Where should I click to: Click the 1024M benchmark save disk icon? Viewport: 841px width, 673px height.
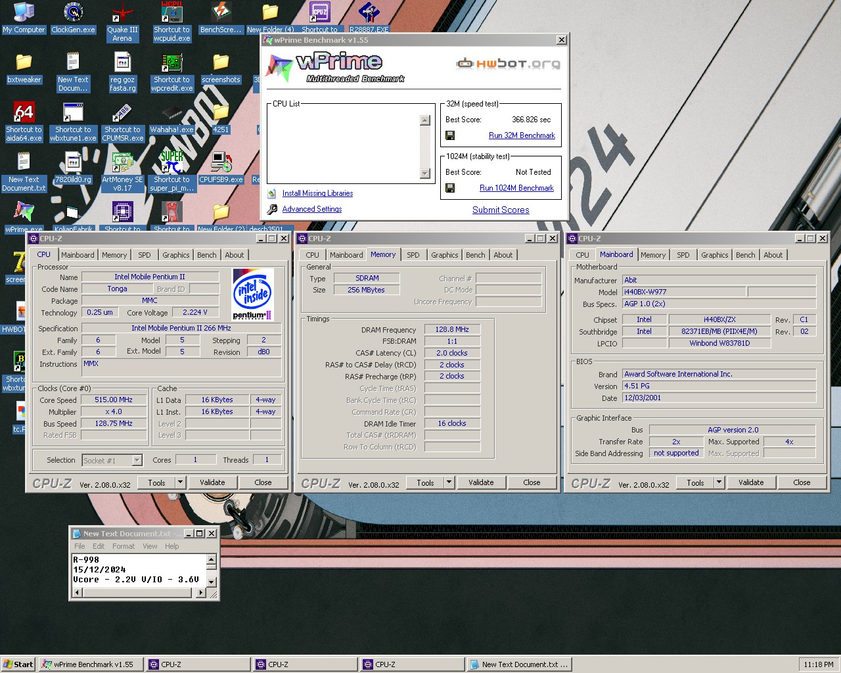[x=450, y=188]
